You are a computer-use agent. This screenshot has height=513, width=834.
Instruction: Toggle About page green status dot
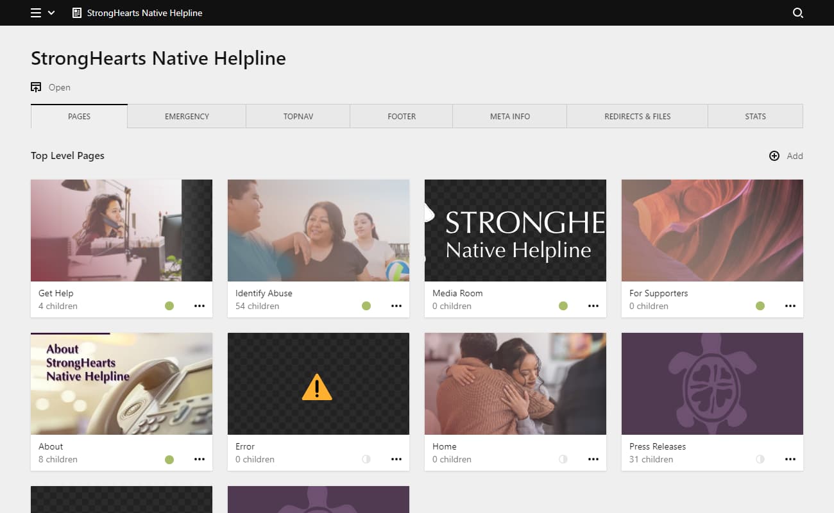[169, 459]
